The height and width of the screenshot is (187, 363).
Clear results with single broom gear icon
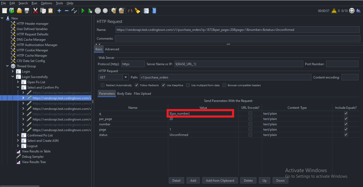pyautogui.click(x=114, y=11)
